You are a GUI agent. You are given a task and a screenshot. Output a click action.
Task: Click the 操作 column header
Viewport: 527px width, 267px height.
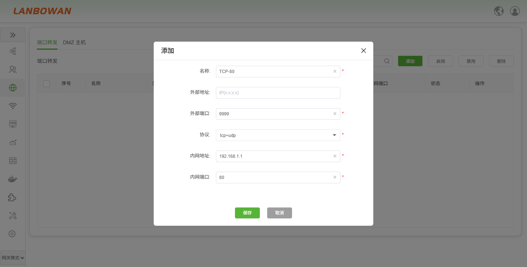(x=480, y=83)
